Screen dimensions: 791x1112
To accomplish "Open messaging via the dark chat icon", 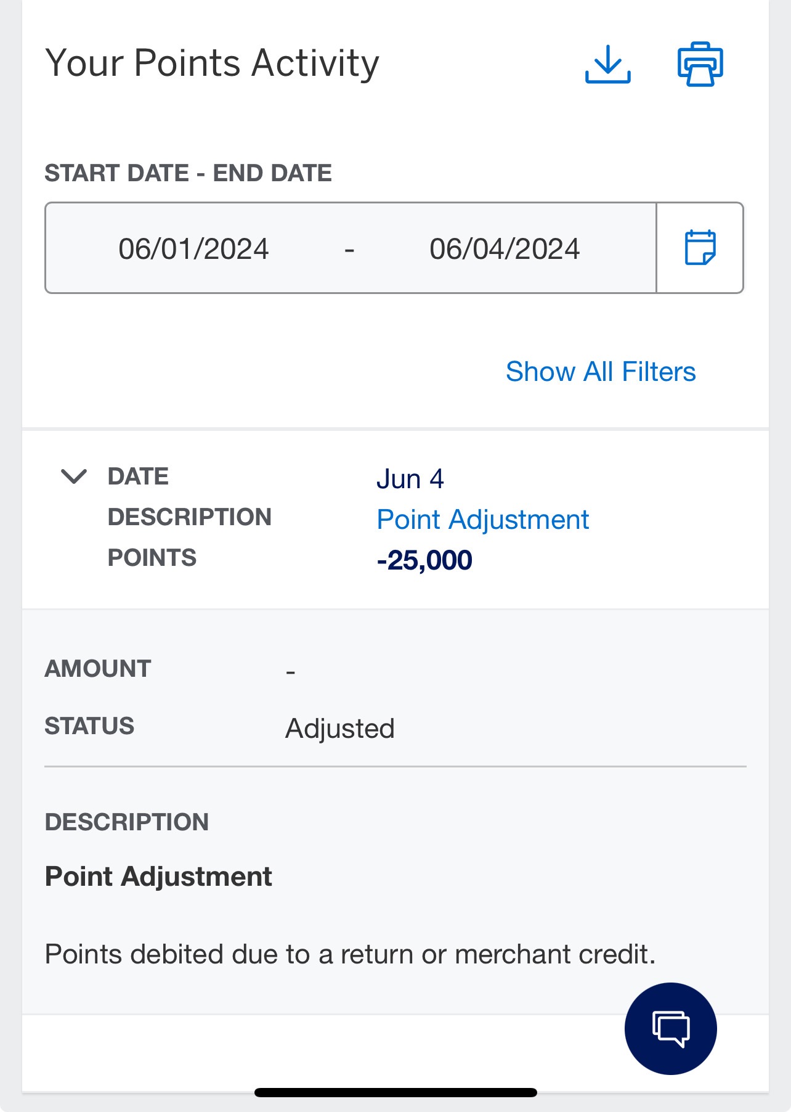I will 671,1028.
